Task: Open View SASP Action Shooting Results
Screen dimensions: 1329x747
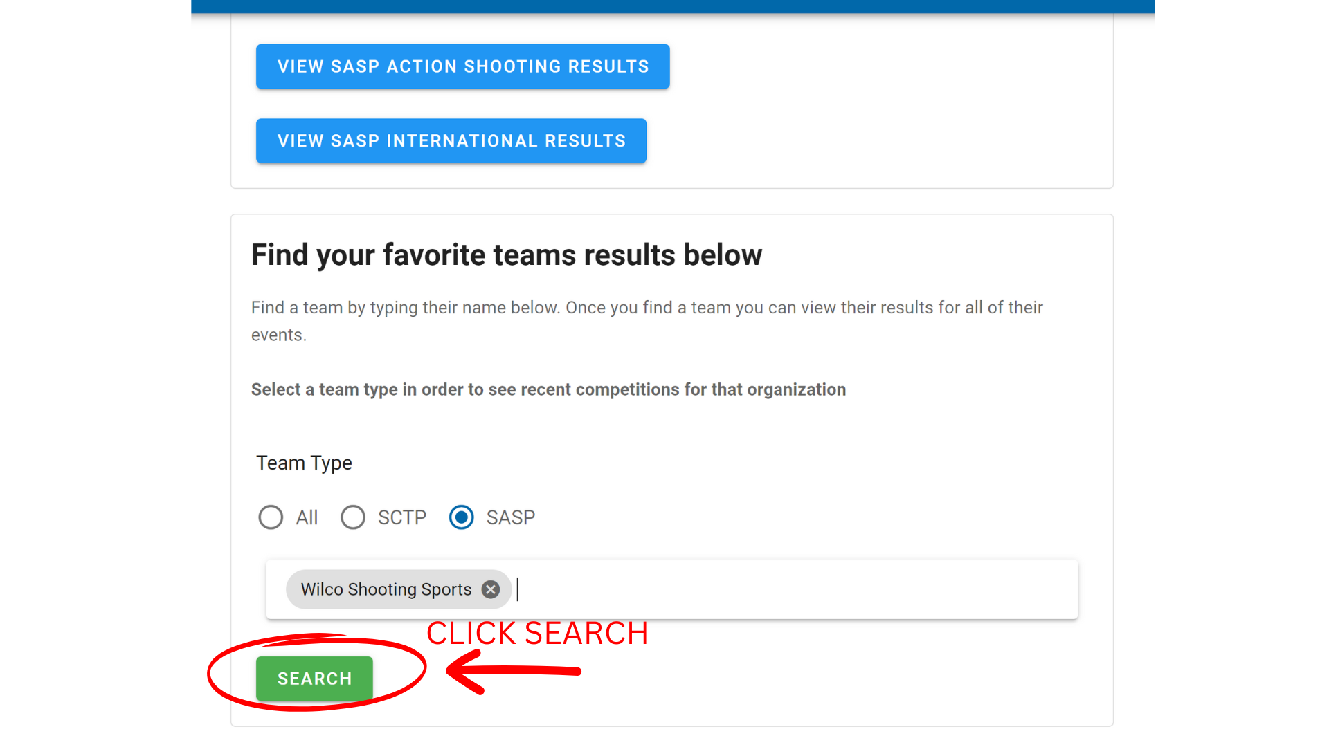Action: (x=462, y=66)
